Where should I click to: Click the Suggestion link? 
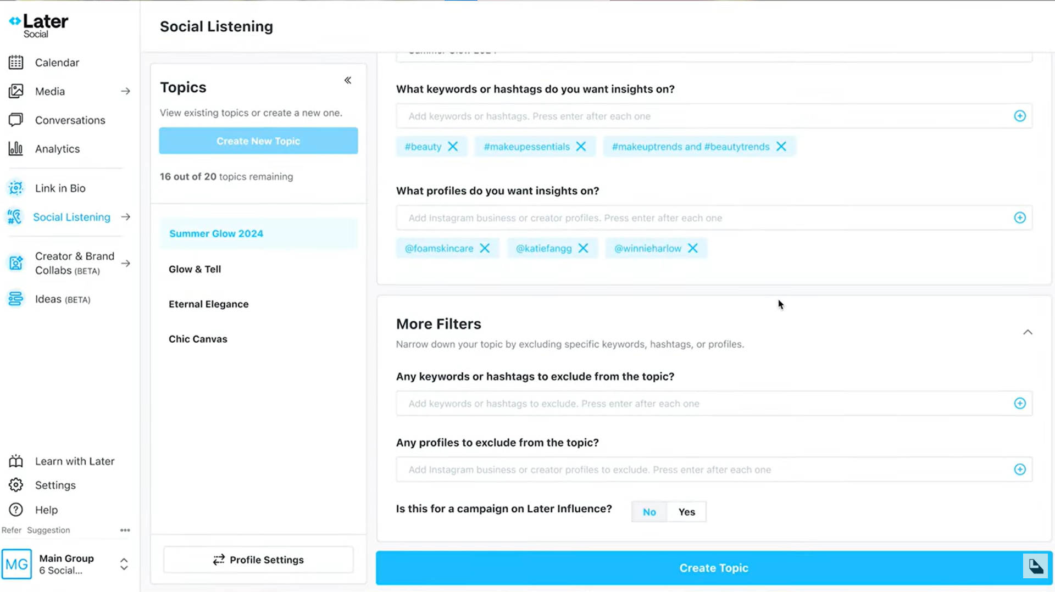[x=48, y=530]
